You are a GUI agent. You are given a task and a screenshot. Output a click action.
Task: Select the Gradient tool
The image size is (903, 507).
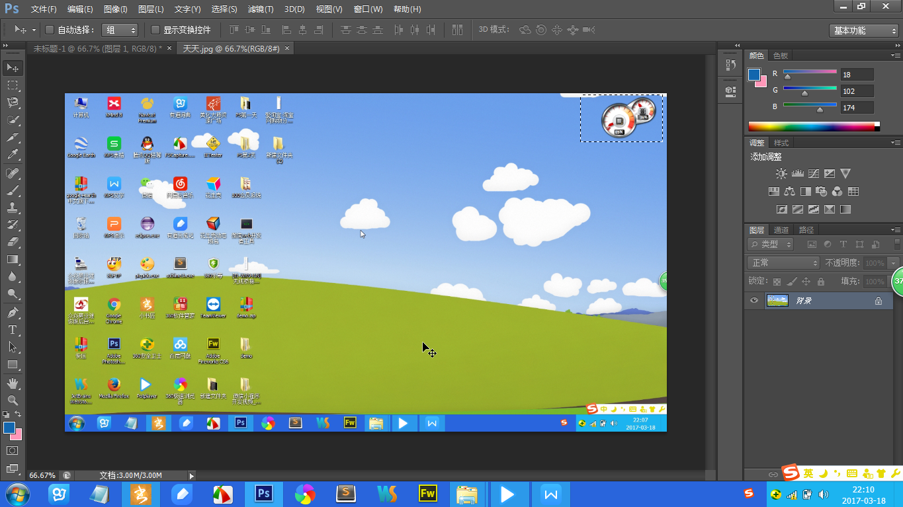point(13,259)
